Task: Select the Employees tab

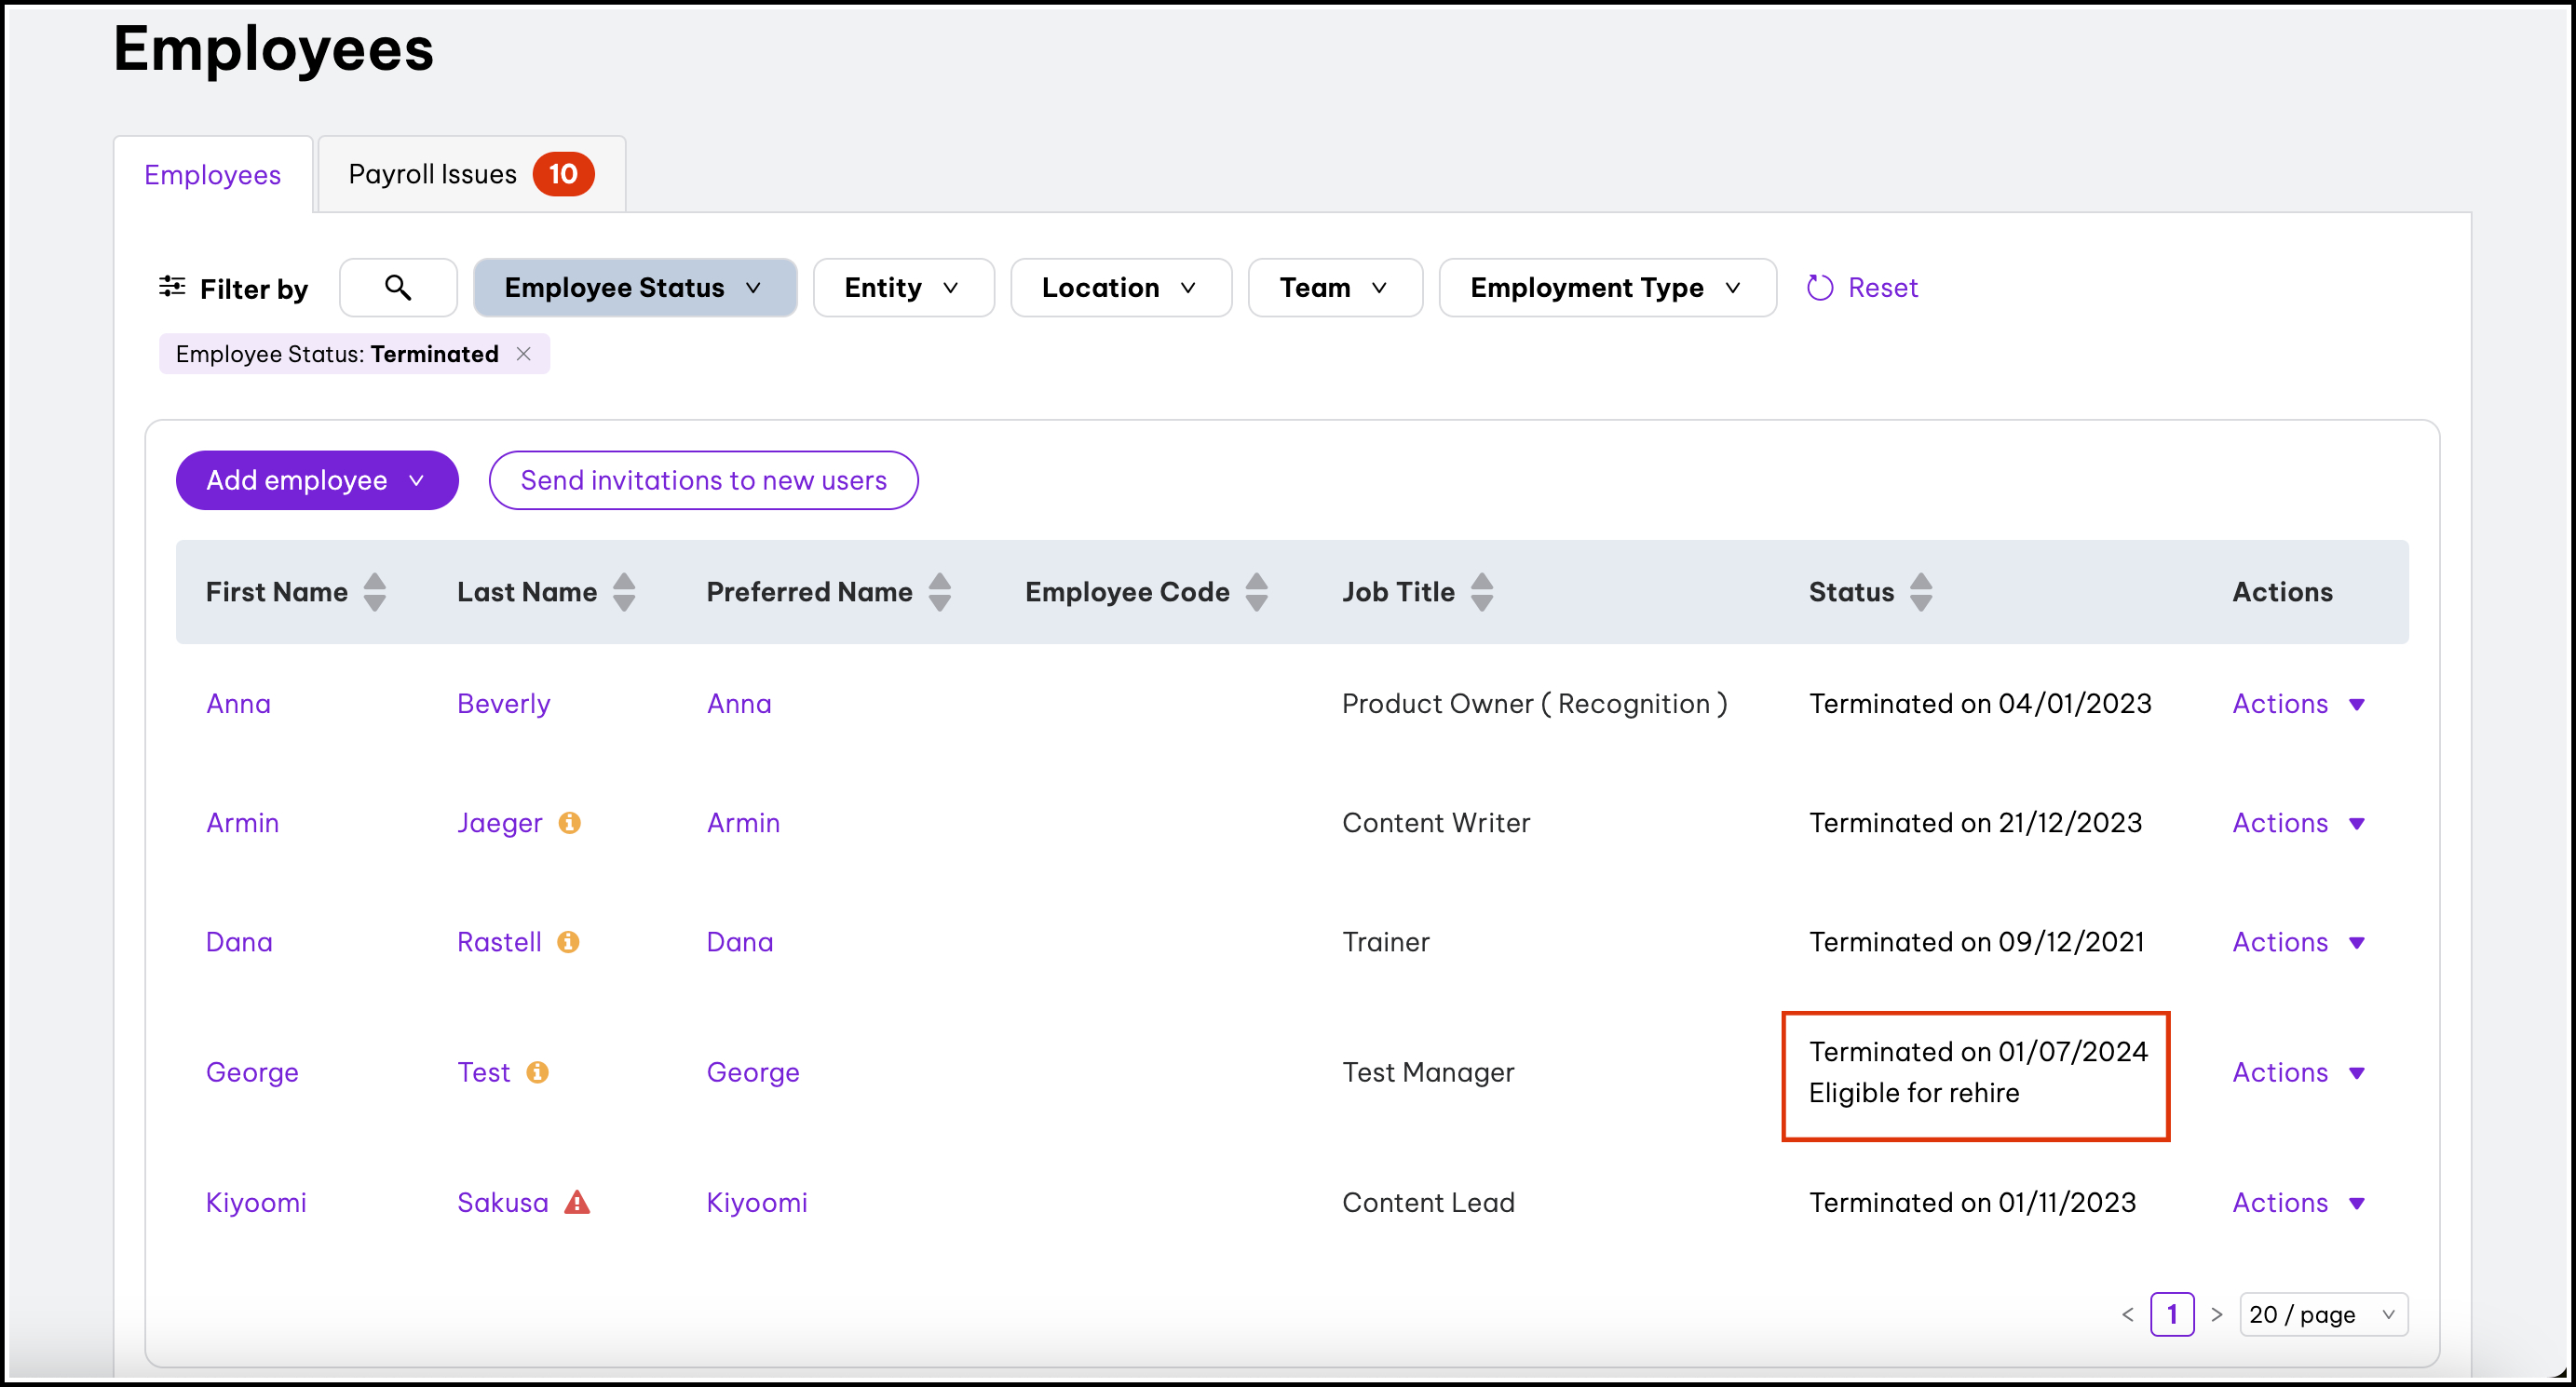Action: tap(212, 175)
